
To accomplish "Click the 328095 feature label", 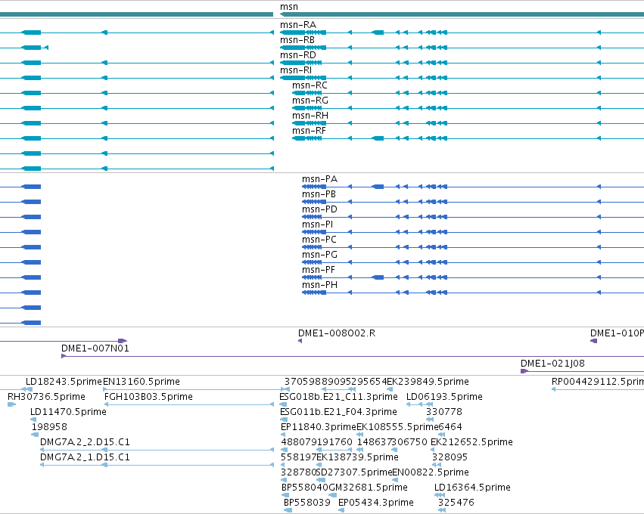I will (450, 457).
